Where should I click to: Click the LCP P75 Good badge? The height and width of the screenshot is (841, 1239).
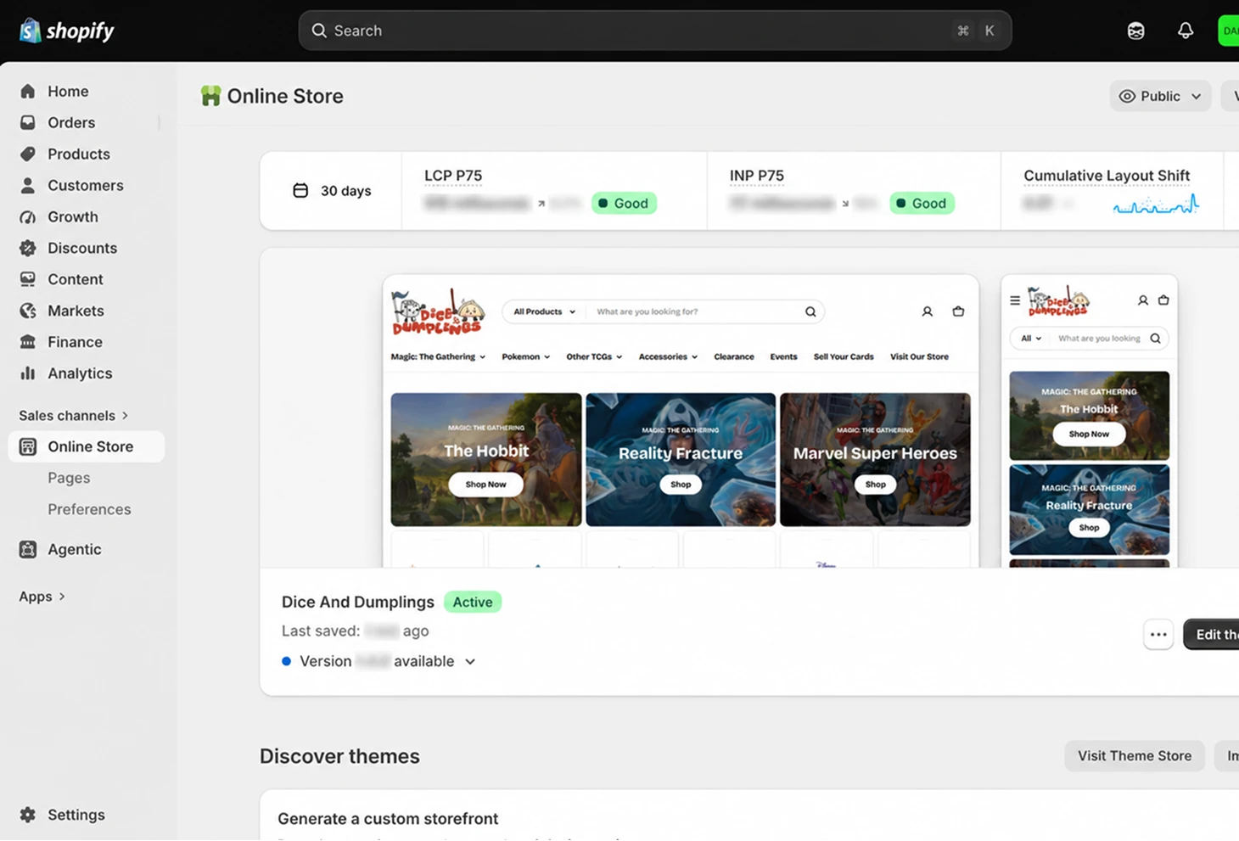click(x=624, y=203)
